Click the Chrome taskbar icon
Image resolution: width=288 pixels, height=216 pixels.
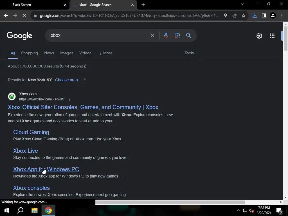pyautogui.click(x=48, y=210)
